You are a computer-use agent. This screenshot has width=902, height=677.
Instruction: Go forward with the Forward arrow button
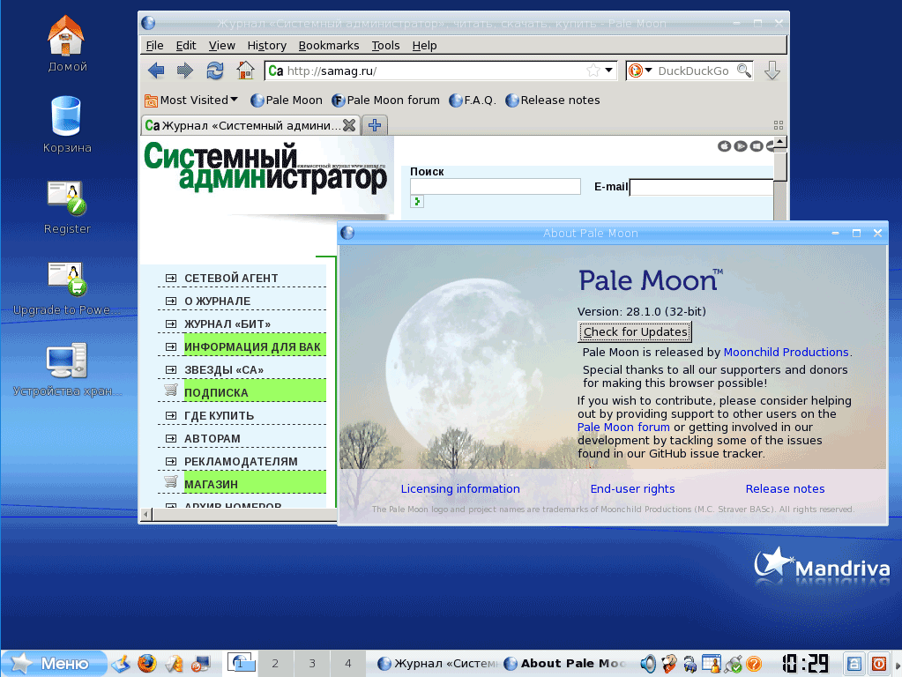point(184,71)
